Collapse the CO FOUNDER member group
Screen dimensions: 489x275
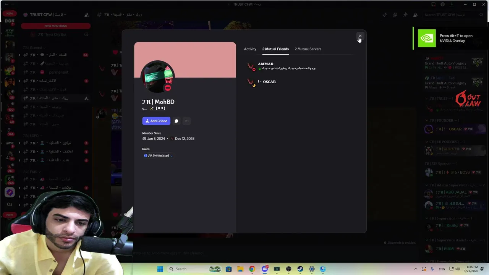(445, 142)
